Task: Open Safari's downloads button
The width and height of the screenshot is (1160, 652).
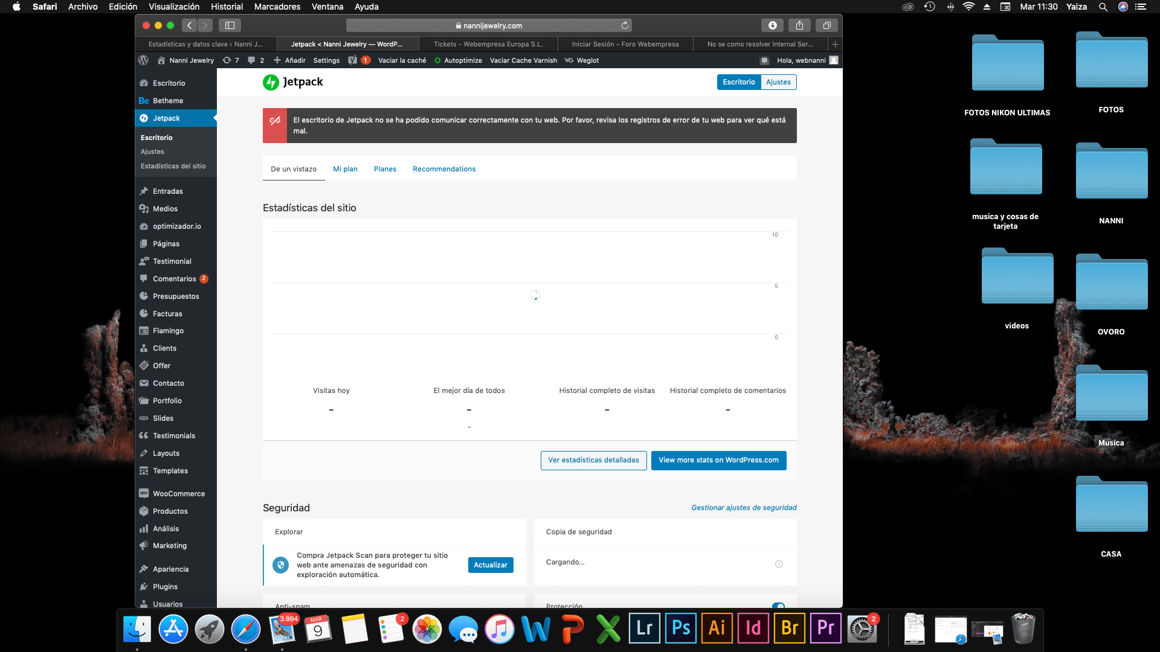Action: pyautogui.click(x=772, y=25)
